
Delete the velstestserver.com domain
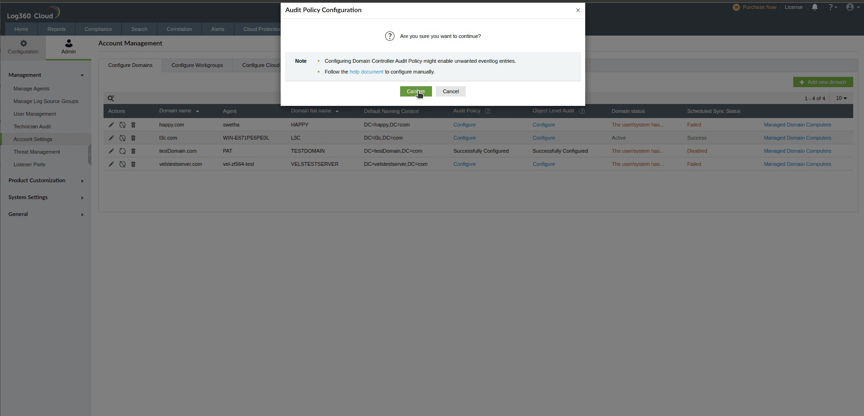[x=133, y=164]
